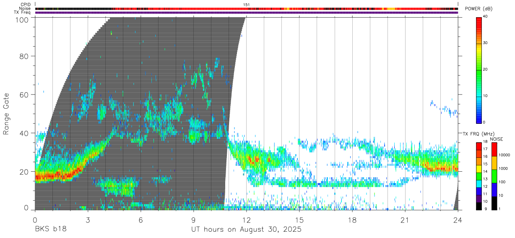Click the 30 label on POWER scale
The width and height of the screenshot is (515, 238).
[486, 43]
